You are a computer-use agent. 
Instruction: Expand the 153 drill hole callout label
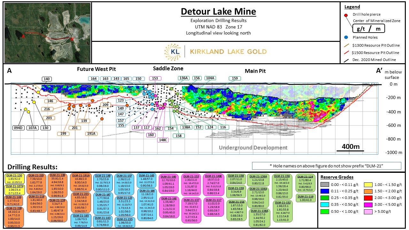[155, 78]
